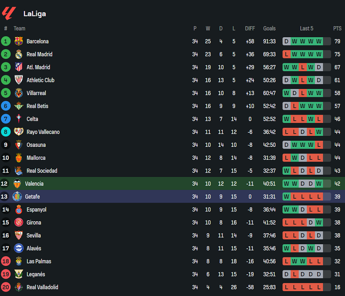Click the Real Madrid club crest
Image resolution: width=345 pixels, height=296 pixels.
tap(19, 54)
